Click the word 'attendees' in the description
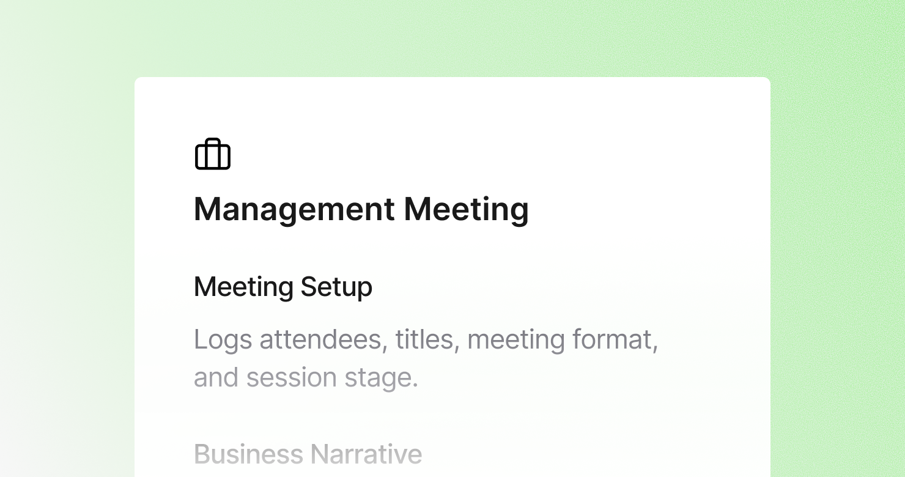 323,339
